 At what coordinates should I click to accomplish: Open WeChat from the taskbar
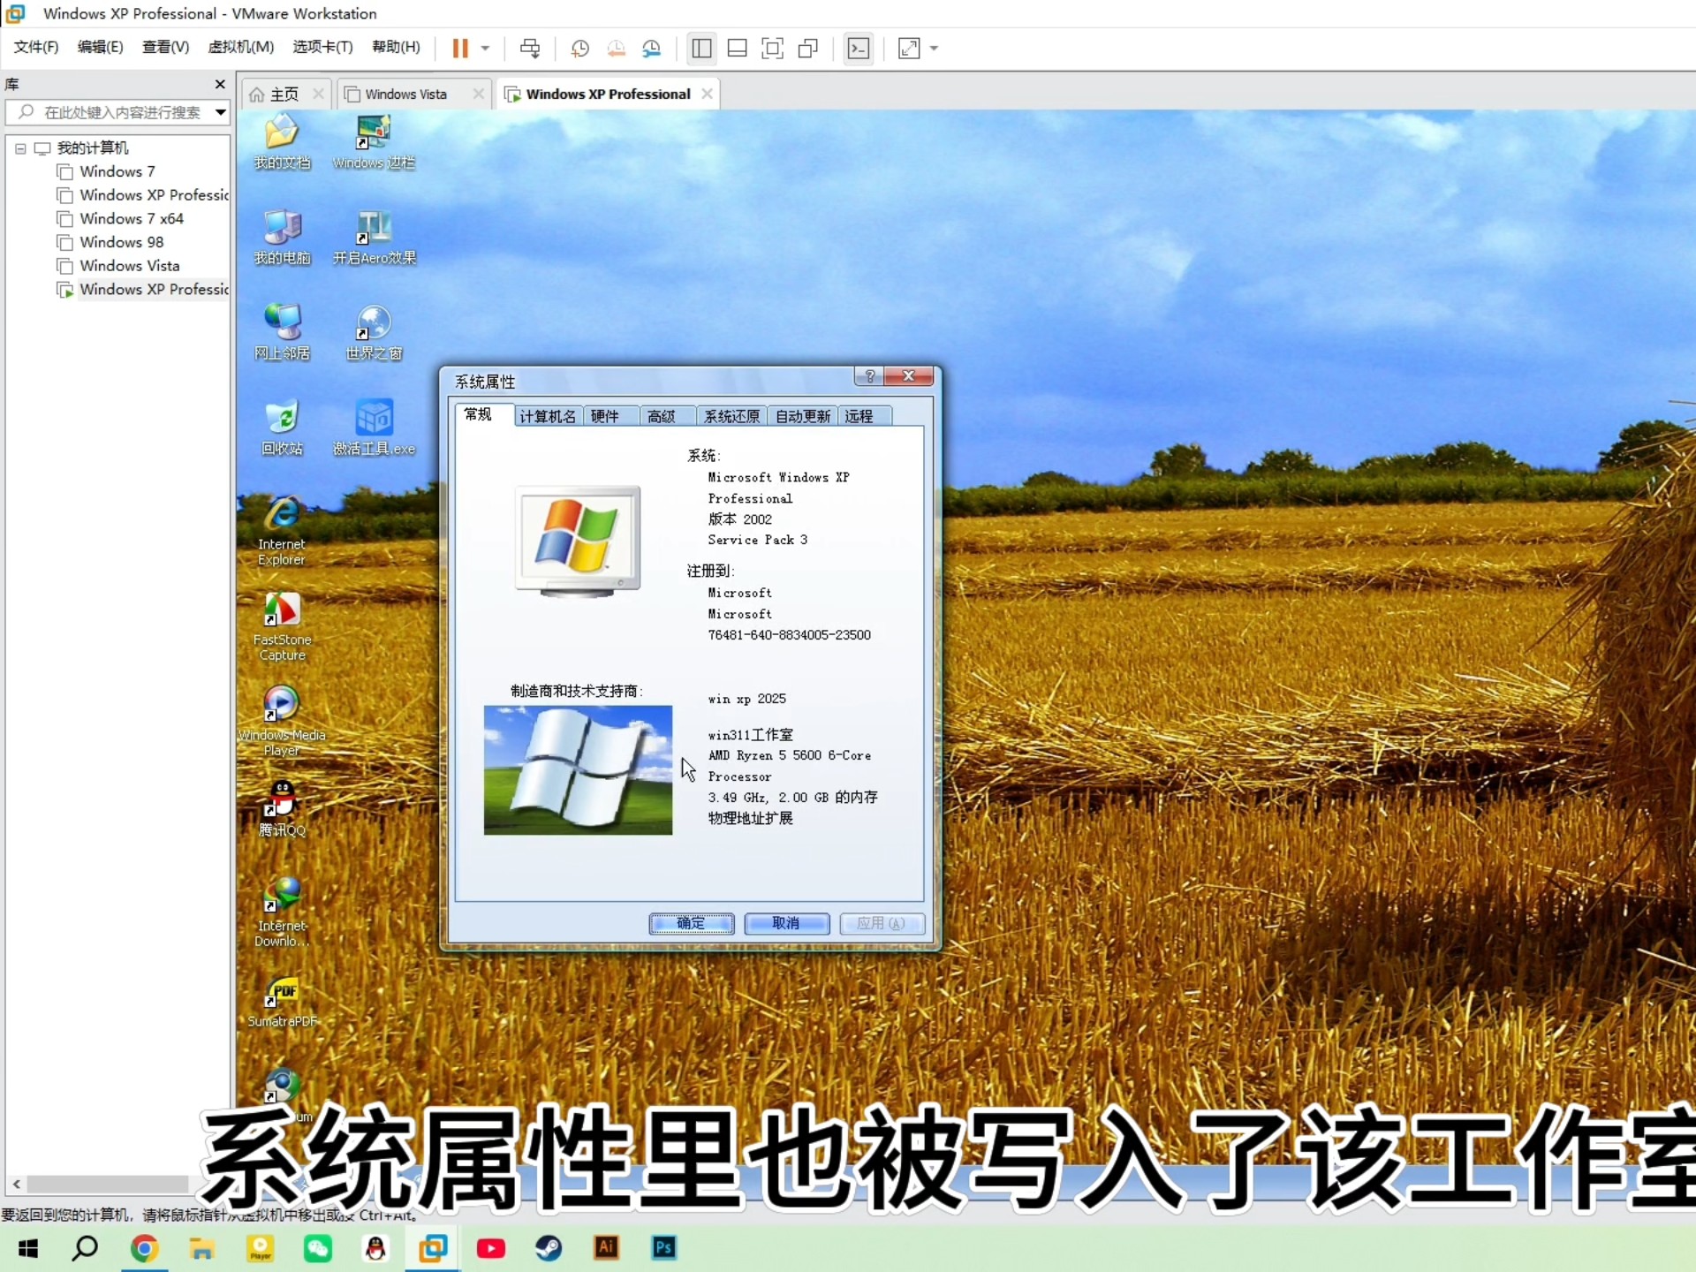click(318, 1248)
